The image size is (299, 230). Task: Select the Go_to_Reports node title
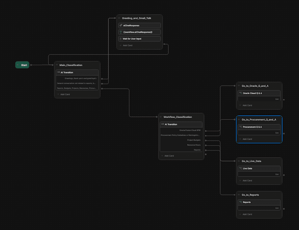tap(250, 195)
